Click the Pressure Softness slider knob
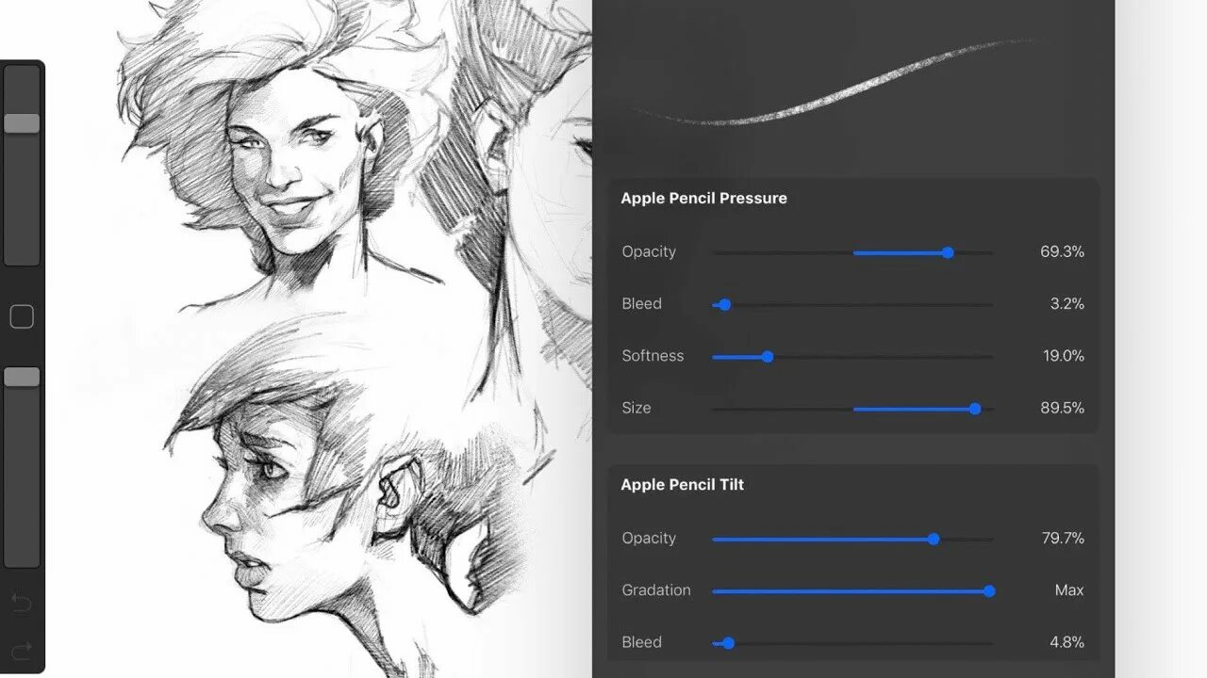This screenshot has height=678, width=1207. pyautogui.click(x=768, y=357)
